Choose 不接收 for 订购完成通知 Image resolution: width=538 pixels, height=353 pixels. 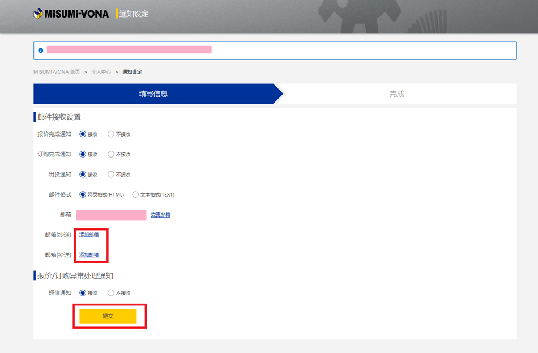[111, 154]
